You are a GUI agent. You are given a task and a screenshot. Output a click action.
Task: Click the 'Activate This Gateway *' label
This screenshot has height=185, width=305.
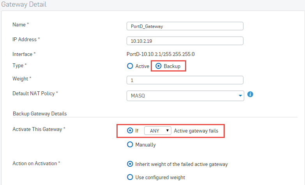39,129
